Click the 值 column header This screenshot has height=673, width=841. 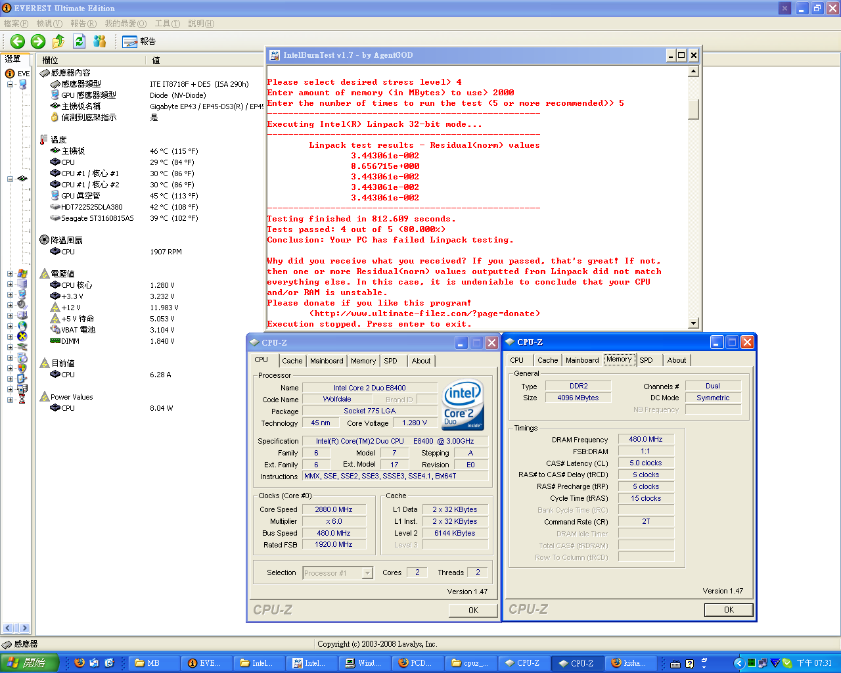tap(206, 60)
